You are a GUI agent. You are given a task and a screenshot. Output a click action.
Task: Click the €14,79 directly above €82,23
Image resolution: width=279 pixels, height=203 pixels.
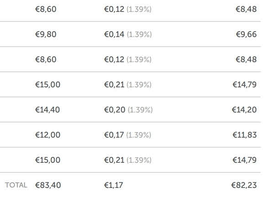(245, 160)
